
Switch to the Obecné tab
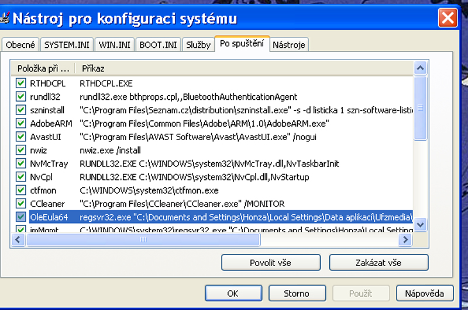[x=21, y=45]
